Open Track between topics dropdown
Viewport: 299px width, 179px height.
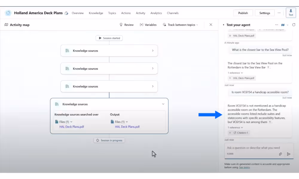pos(181,25)
